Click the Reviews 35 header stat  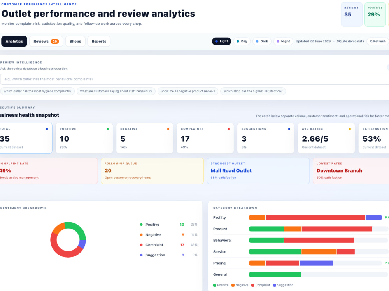pos(352,14)
